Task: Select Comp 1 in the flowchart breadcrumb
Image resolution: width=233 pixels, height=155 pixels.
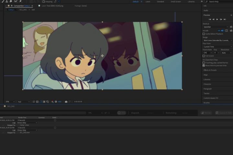Action: point(11,10)
